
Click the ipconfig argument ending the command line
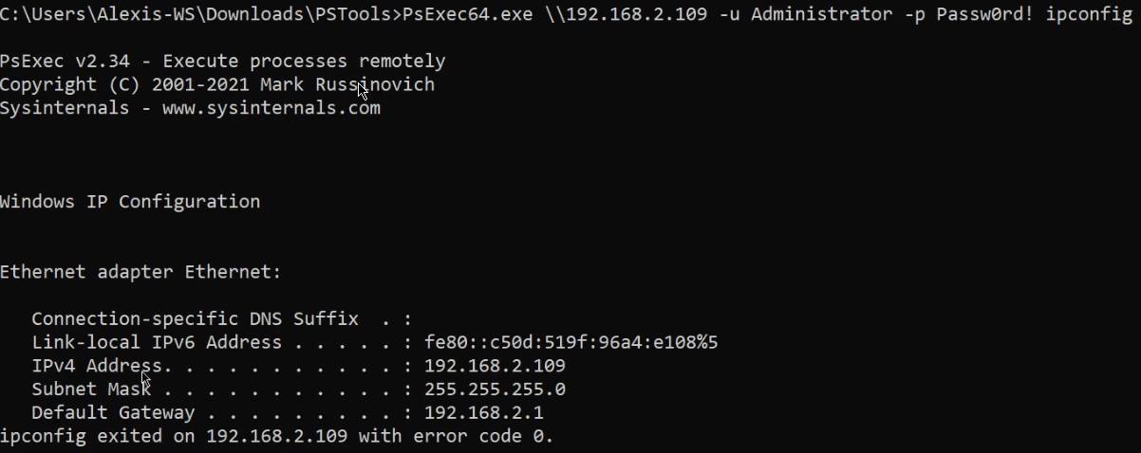[1088, 16]
